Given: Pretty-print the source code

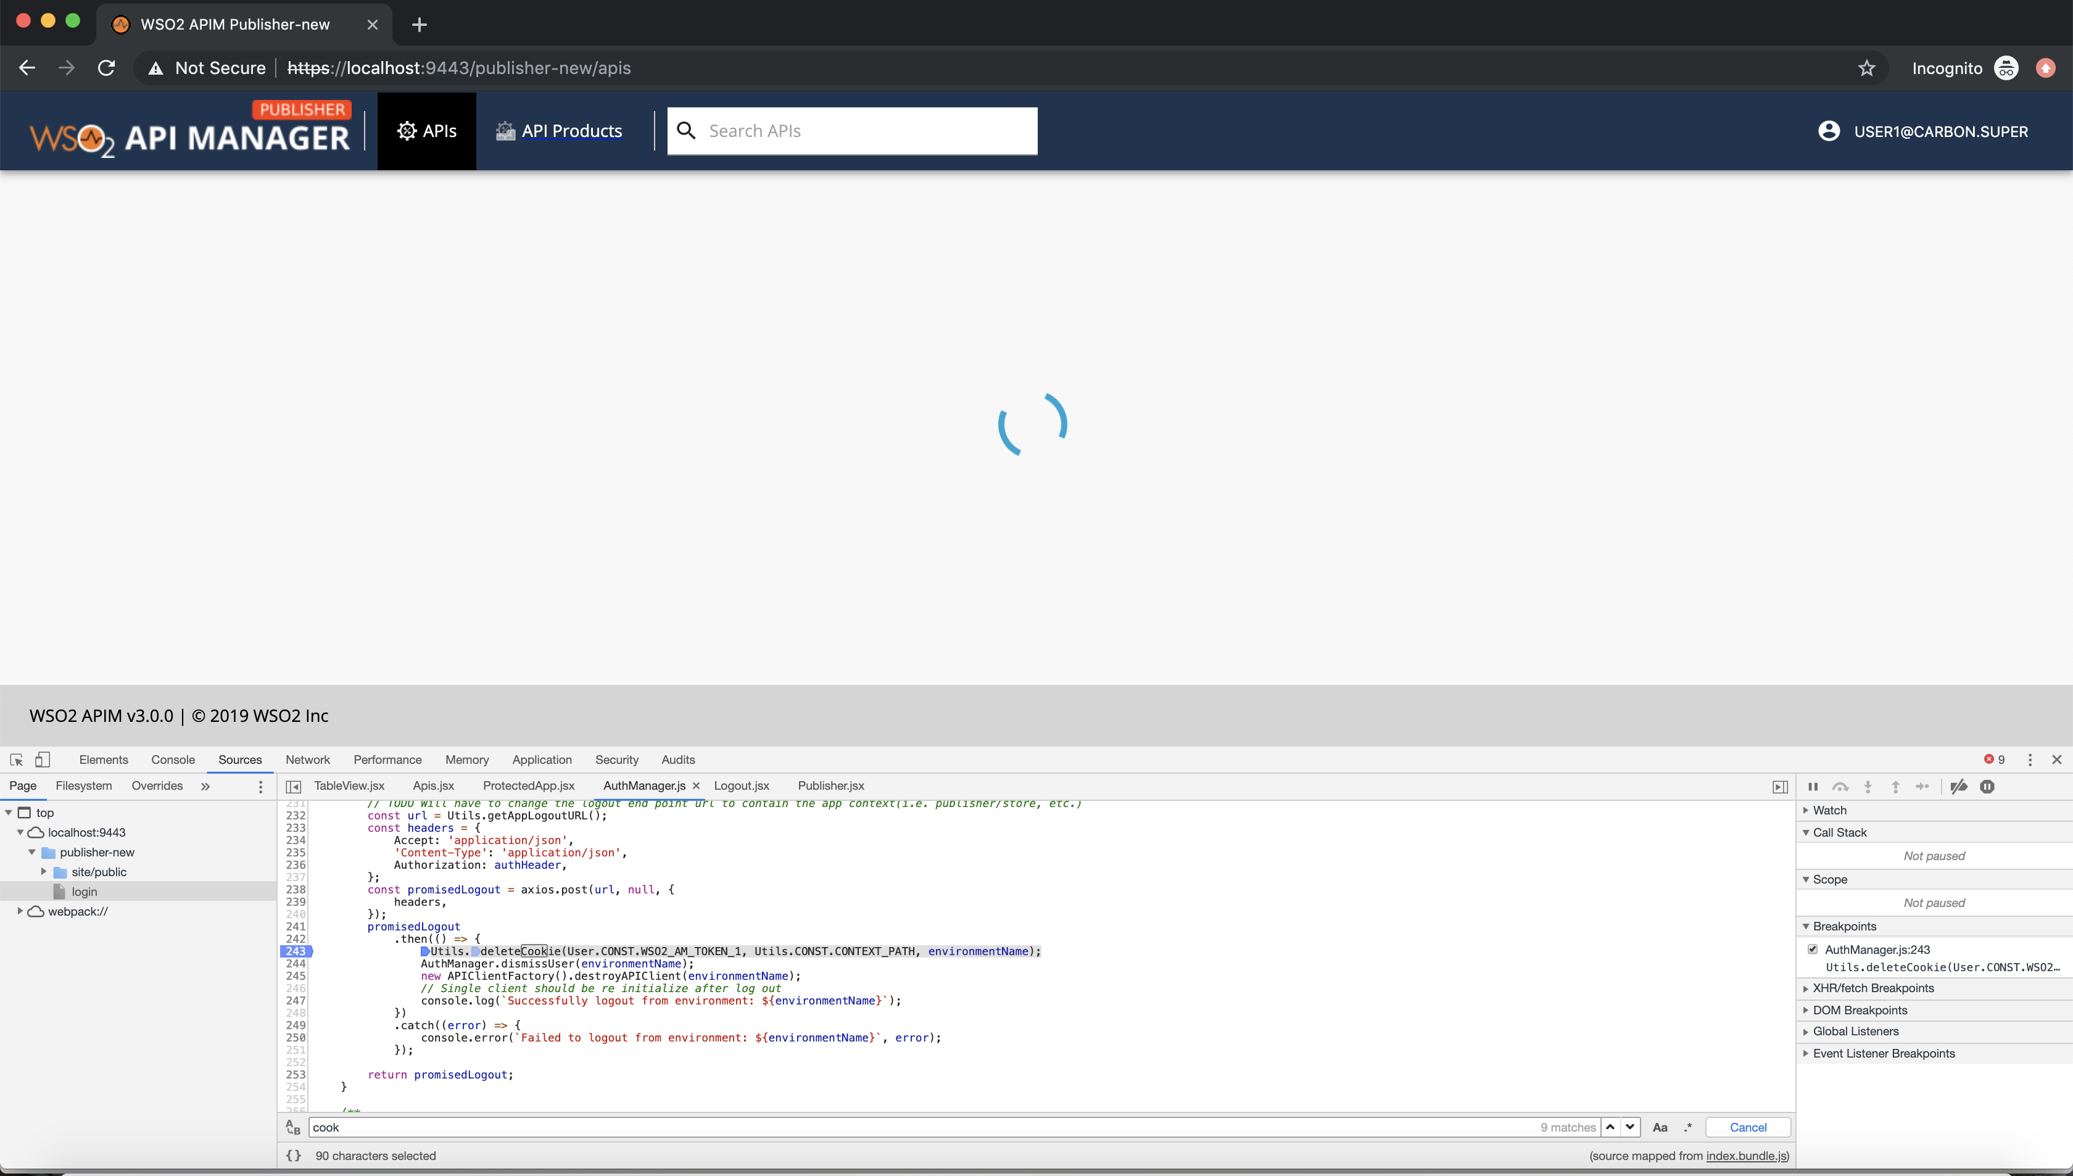Looking at the screenshot, I should point(293,1155).
